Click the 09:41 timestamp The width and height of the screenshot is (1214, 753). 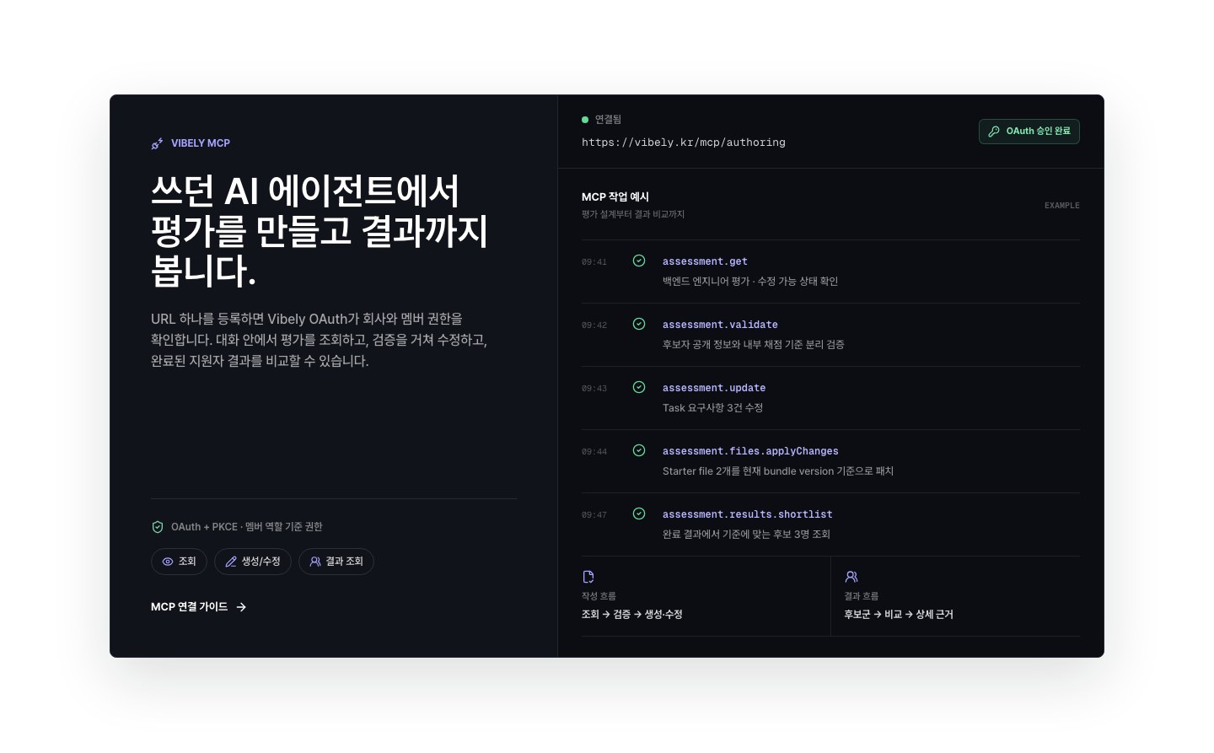[x=594, y=262]
